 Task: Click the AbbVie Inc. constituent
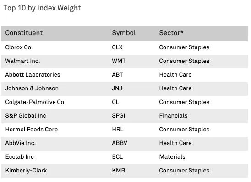click(x=21, y=143)
